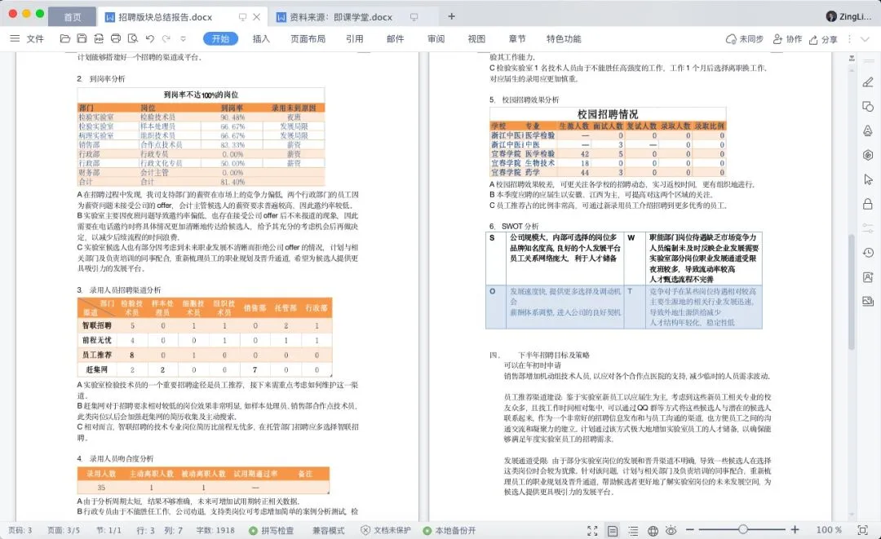The height and width of the screenshot is (539, 881).
Task: Click the print icon
Action: click(116, 39)
